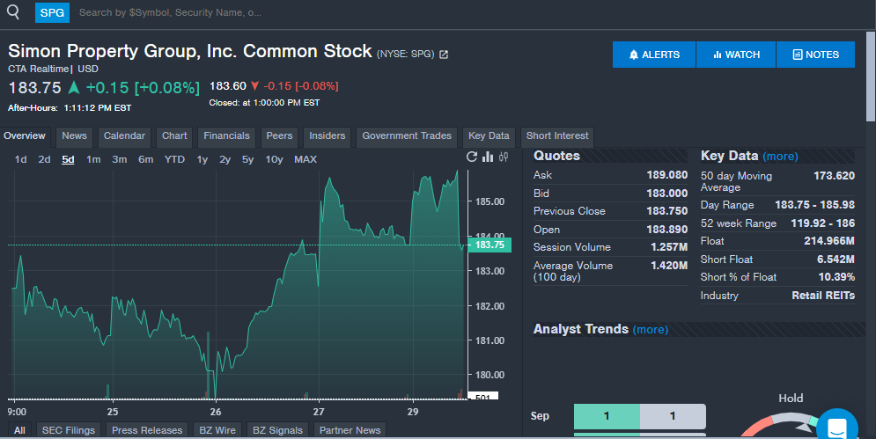This screenshot has width=876, height=439.
Task: Click the search magnifier icon
Action: 13,12
